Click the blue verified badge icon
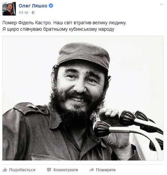 (51, 6)
